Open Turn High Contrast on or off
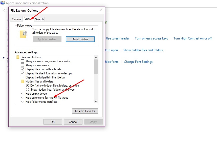Screen dimensions: 217x145 192,38
